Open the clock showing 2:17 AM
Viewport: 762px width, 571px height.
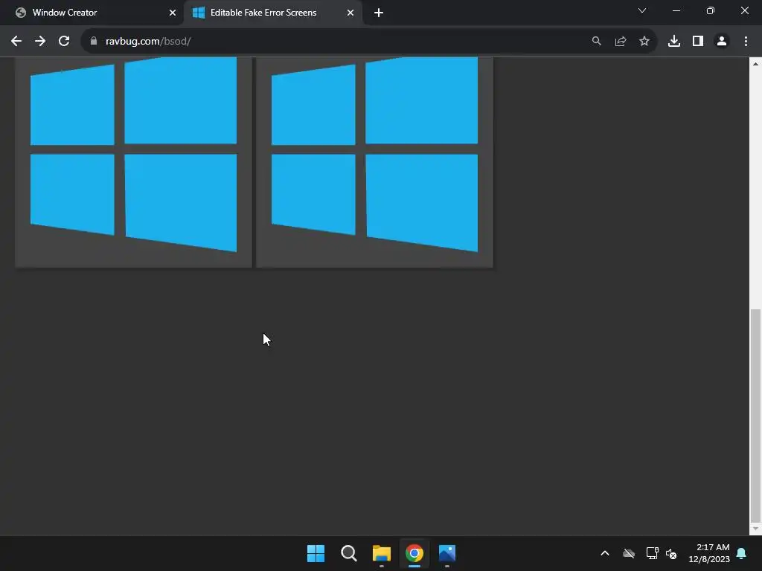click(x=709, y=553)
